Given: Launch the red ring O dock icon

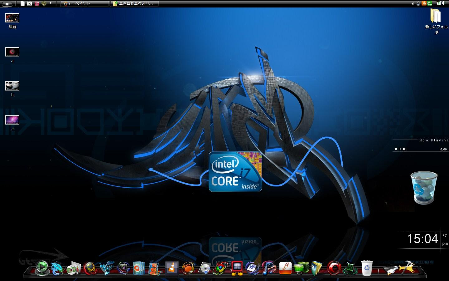Looking at the screenshot, I should pos(334,268).
